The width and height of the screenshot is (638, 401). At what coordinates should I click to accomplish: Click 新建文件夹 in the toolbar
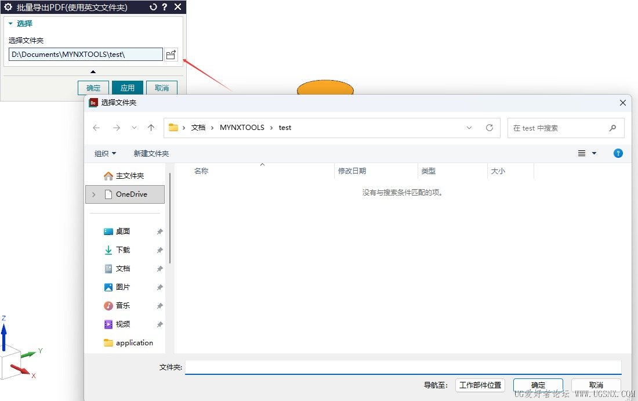151,153
